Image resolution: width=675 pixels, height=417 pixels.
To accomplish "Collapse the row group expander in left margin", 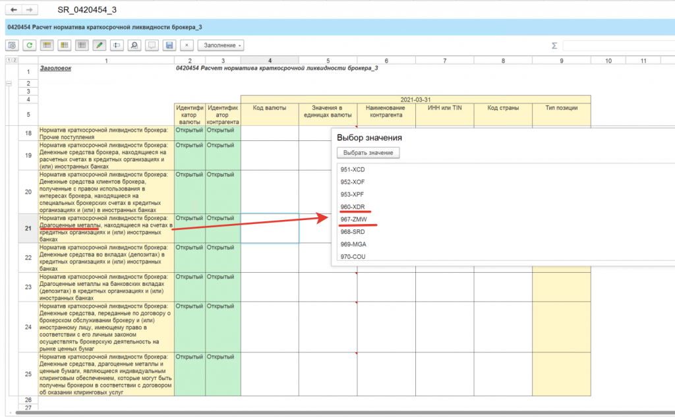I will [x=9, y=84].
